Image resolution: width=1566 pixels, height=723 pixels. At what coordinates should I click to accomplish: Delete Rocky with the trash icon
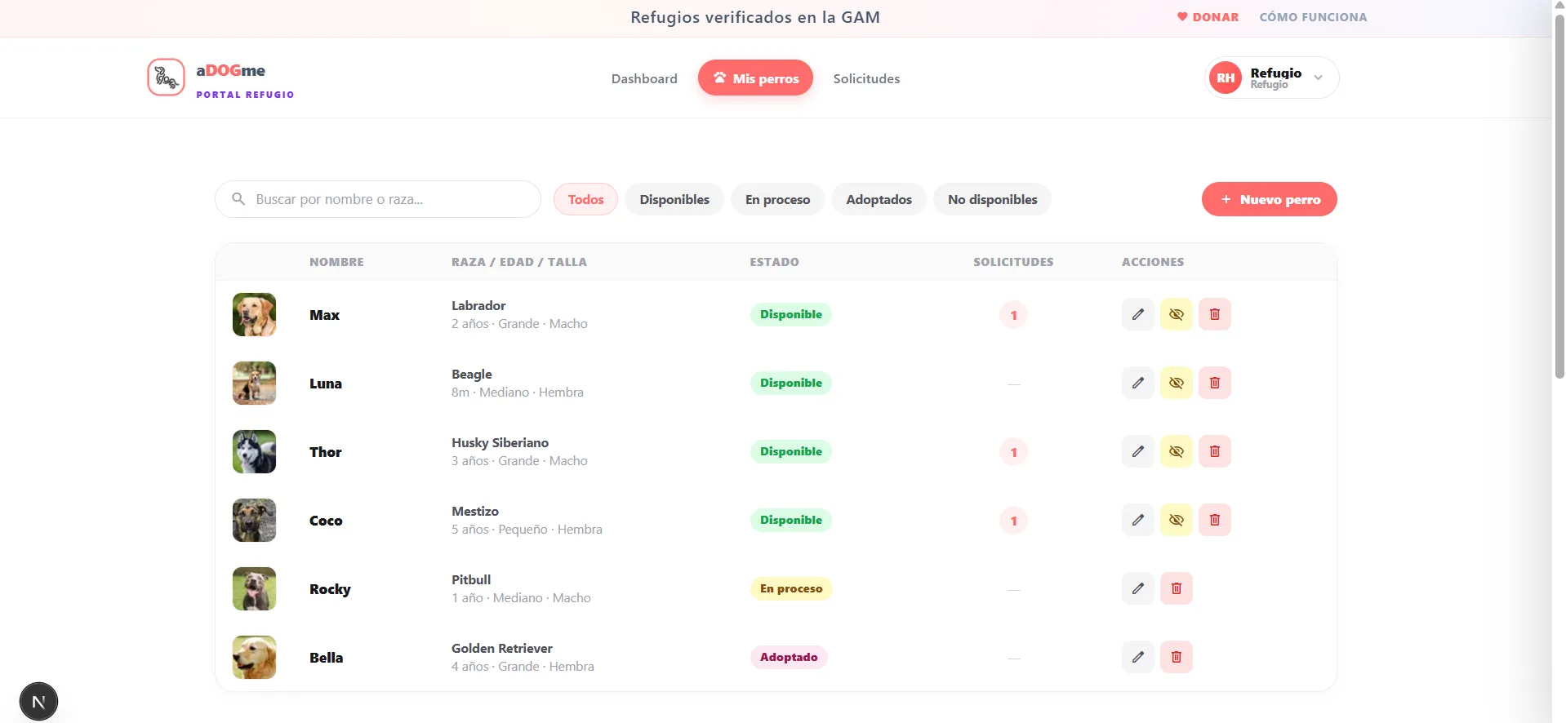[1176, 588]
